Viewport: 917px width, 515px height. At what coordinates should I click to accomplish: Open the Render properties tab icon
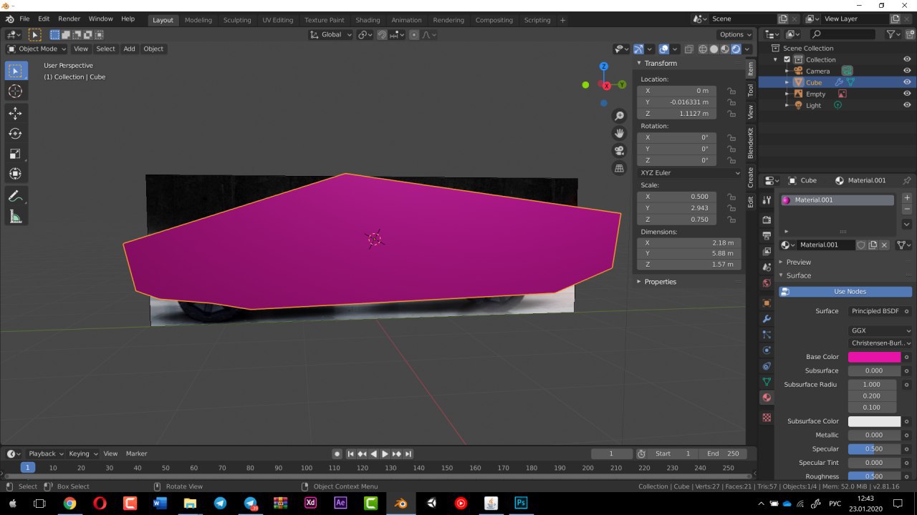pos(767,220)
